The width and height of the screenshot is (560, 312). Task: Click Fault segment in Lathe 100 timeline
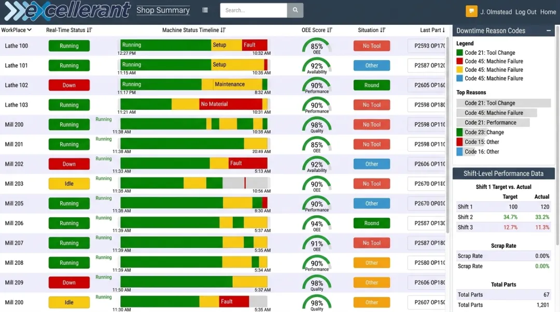point(255,45)
